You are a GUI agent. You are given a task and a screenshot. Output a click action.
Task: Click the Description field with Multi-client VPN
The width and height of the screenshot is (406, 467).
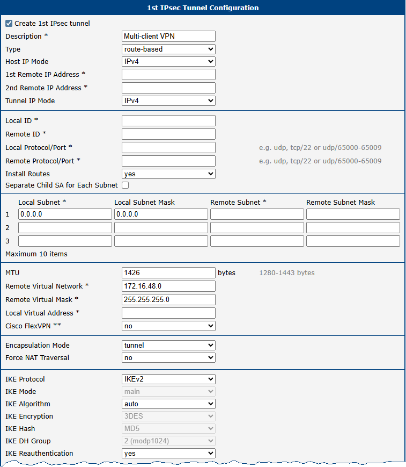tap(168, 37)
